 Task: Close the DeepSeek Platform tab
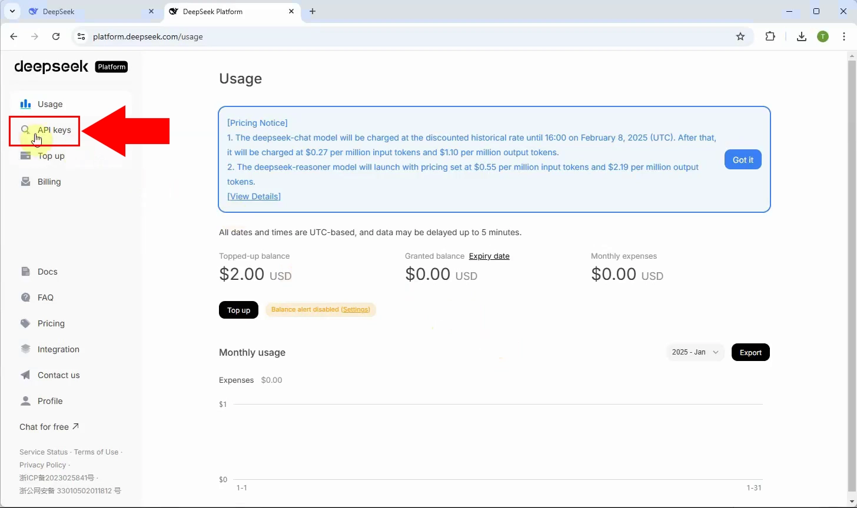pyautogui.click(x=291, y=11)
